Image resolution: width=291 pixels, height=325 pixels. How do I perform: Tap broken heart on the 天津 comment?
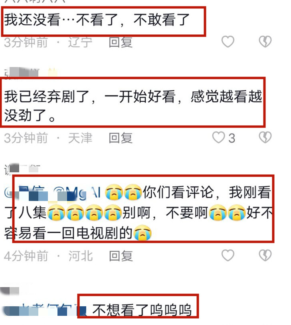(265, 138)
